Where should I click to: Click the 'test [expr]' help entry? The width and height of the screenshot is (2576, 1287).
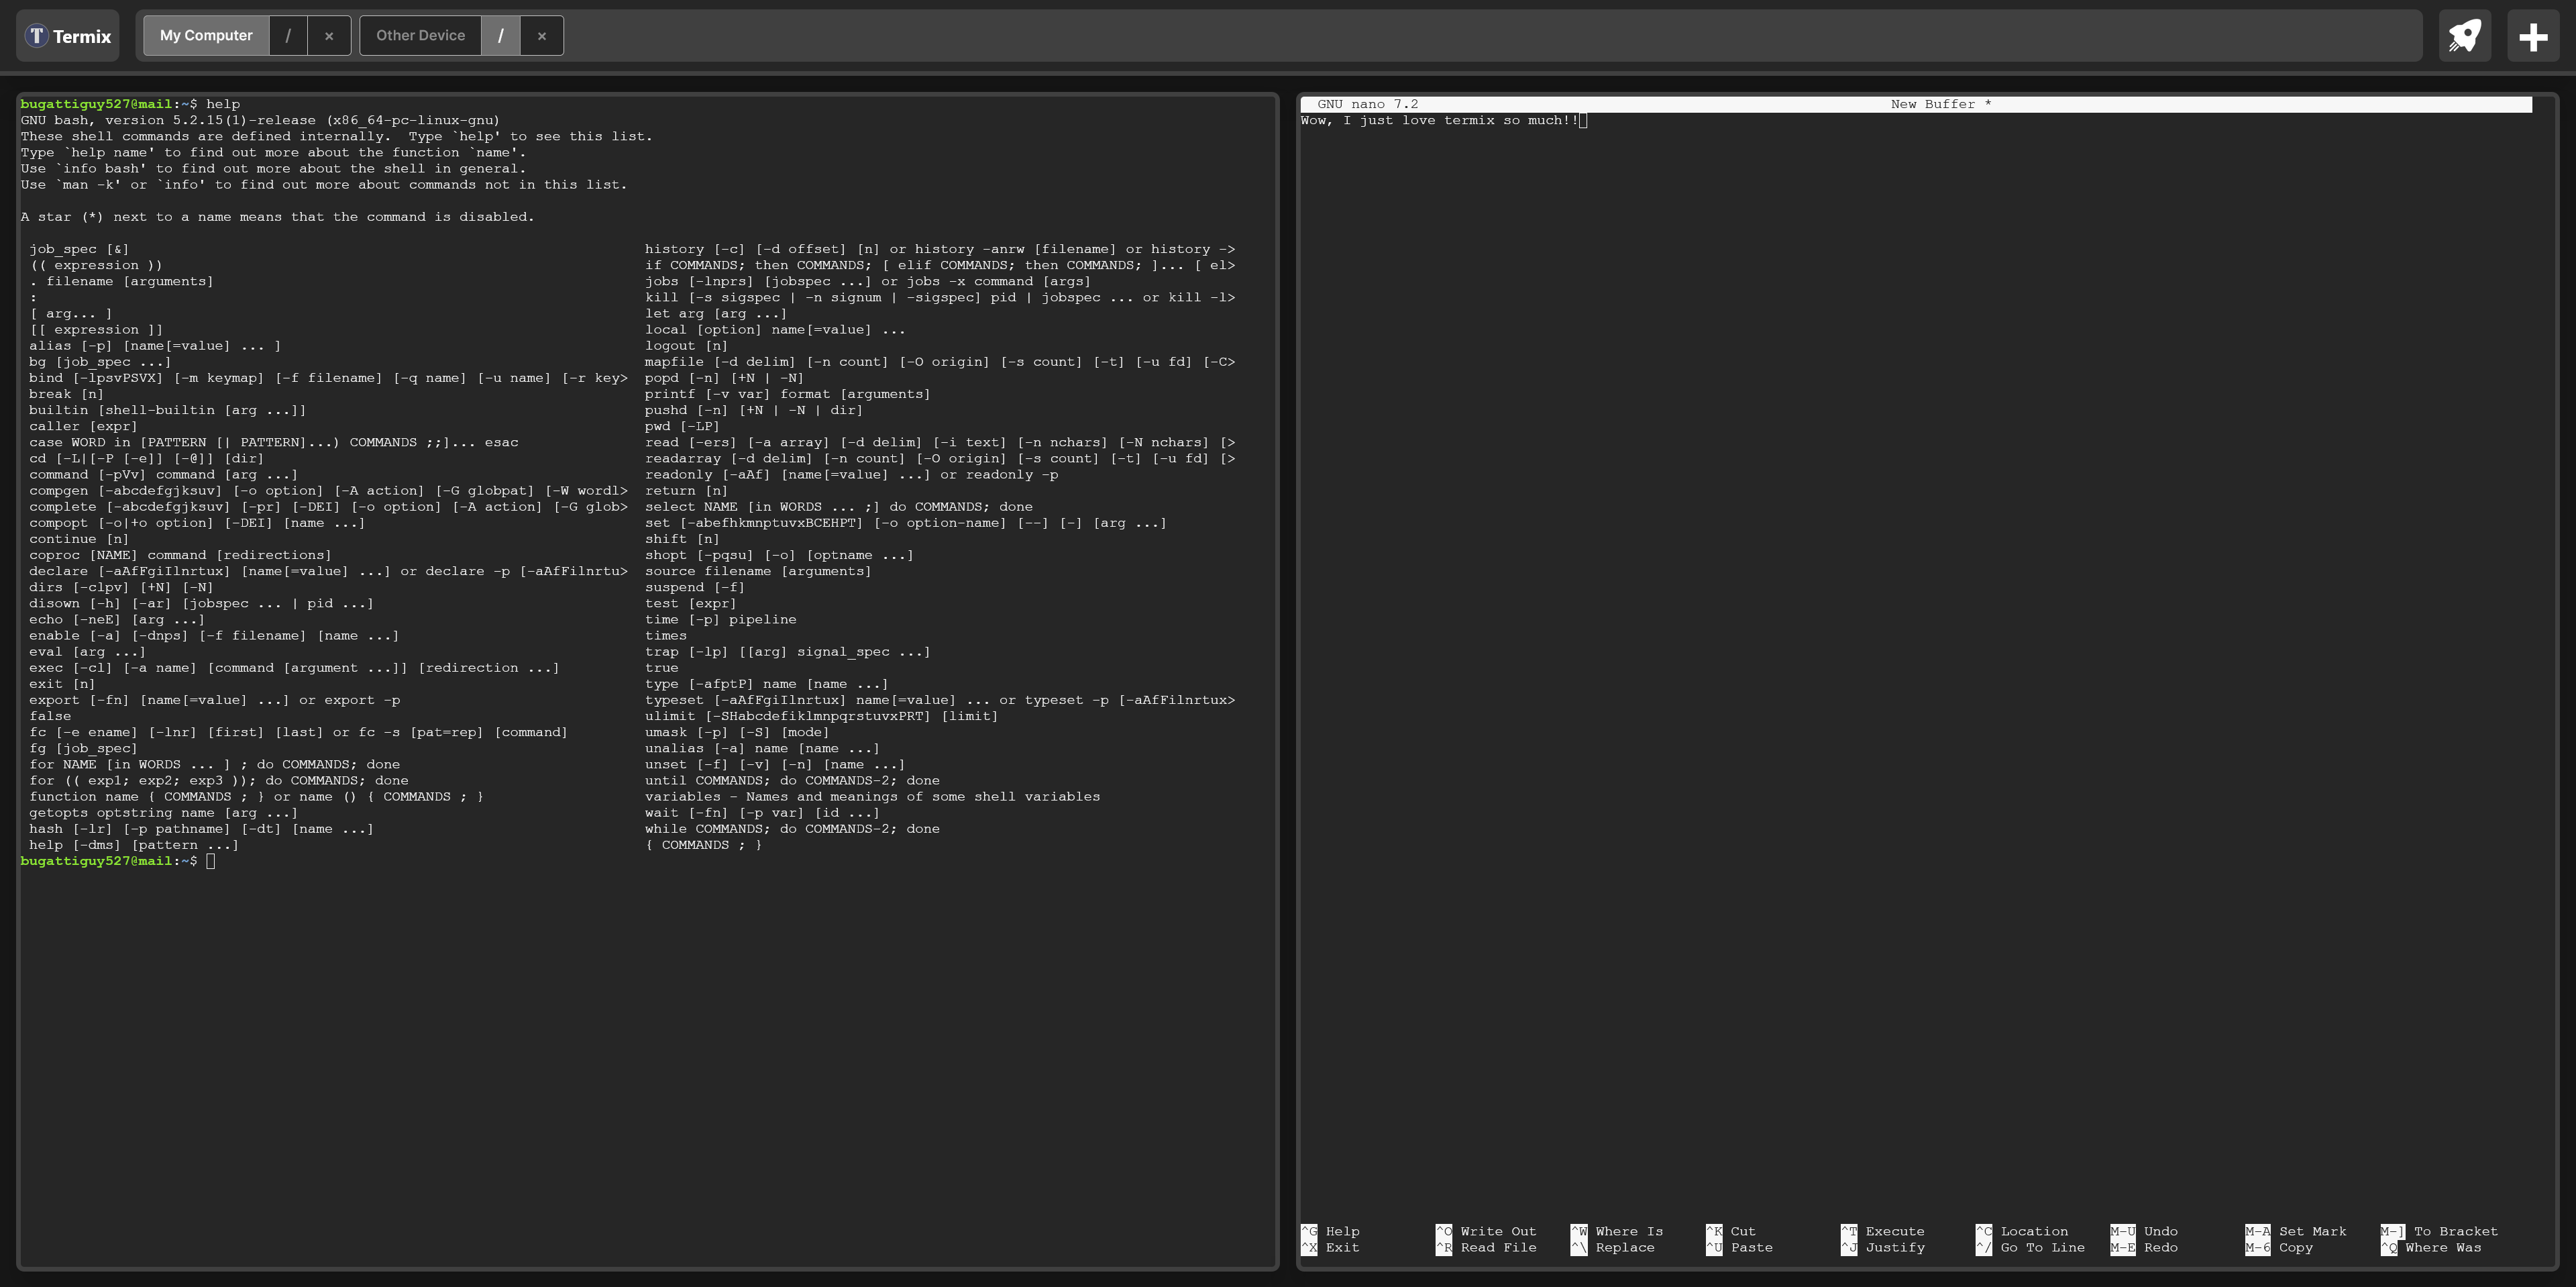pos(691,603)
